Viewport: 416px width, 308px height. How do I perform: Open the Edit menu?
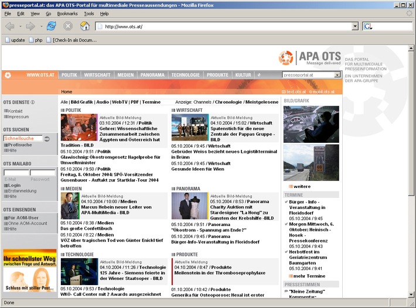pos(21,14)
